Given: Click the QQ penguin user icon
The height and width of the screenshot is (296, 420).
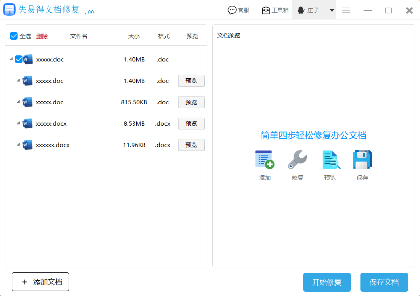Looking at the screenshot, I should coord(301,10).
